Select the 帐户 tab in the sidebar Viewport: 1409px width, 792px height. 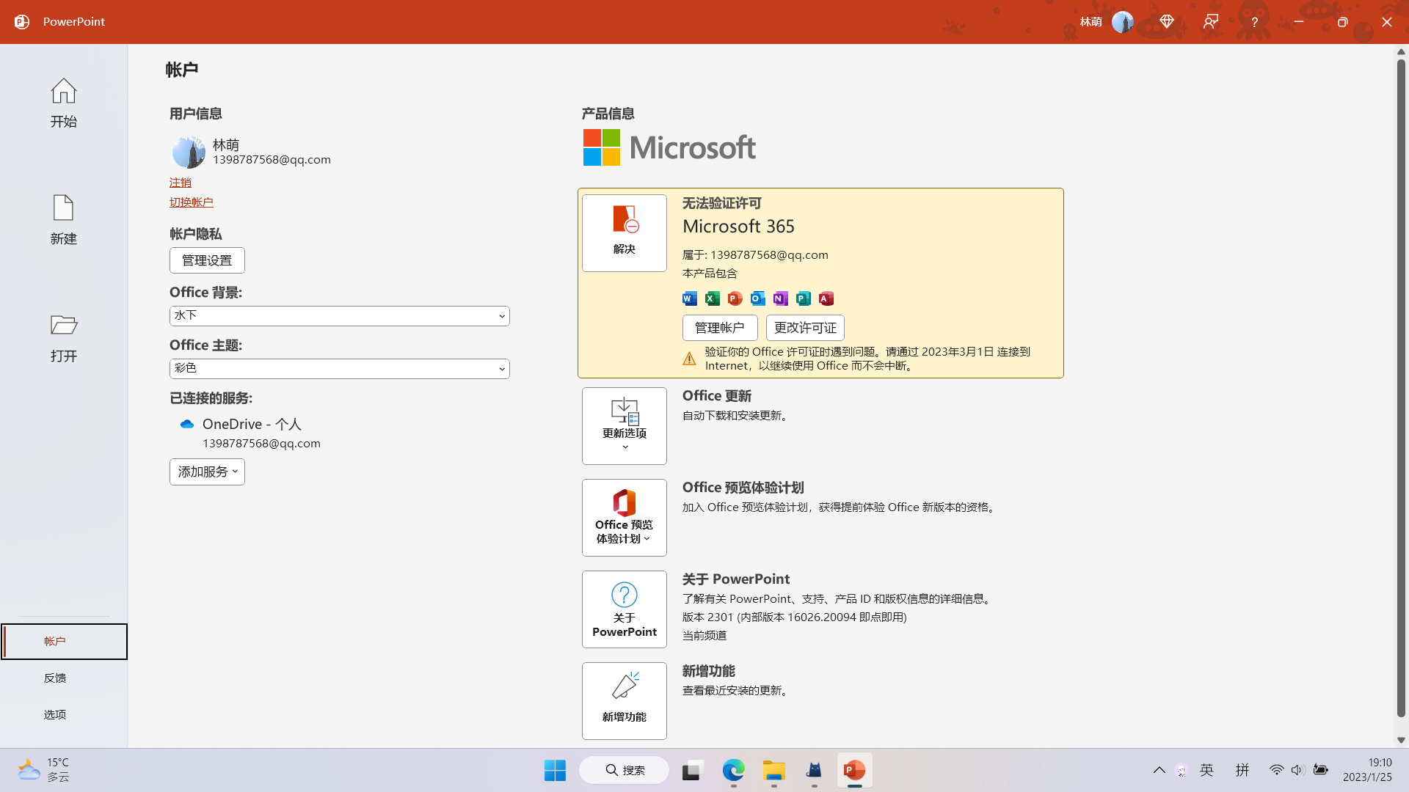point(64,642)
